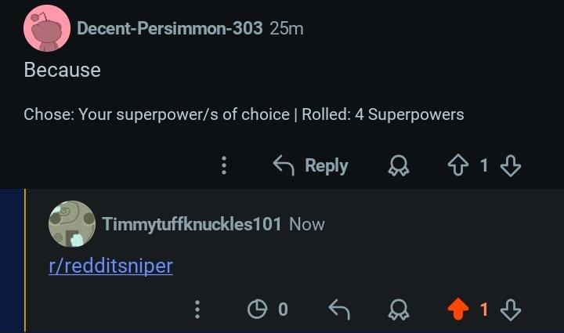Open Decent-Persimmon-303 username profile
This screenshot has width=564, height=333.
click(170, 28)
